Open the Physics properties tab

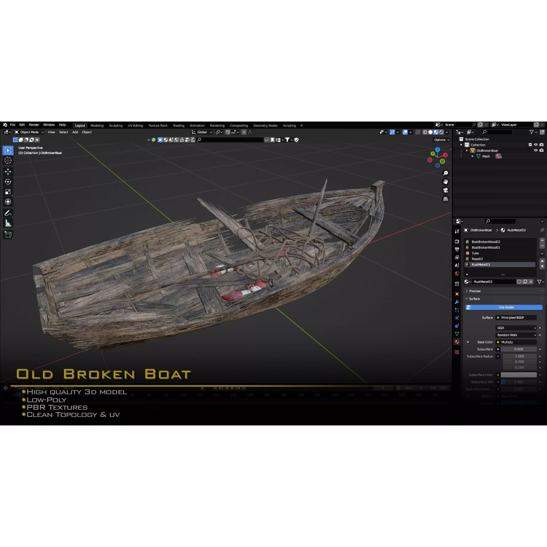[x=457, y=318]
